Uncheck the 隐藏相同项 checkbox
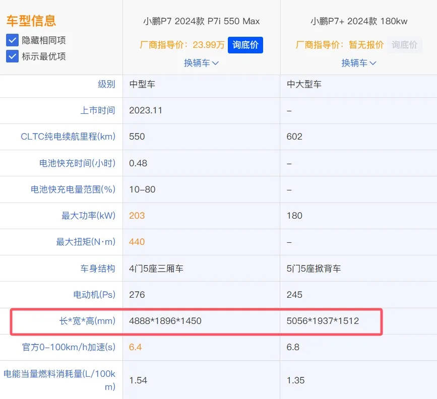Viewport: 437px width, 399px height. [x=12, y=40]
